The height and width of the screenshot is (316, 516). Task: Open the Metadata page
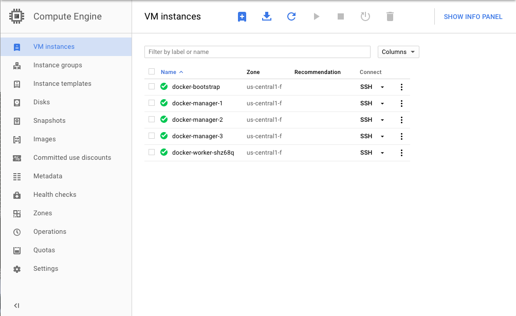tap(48, 176)
